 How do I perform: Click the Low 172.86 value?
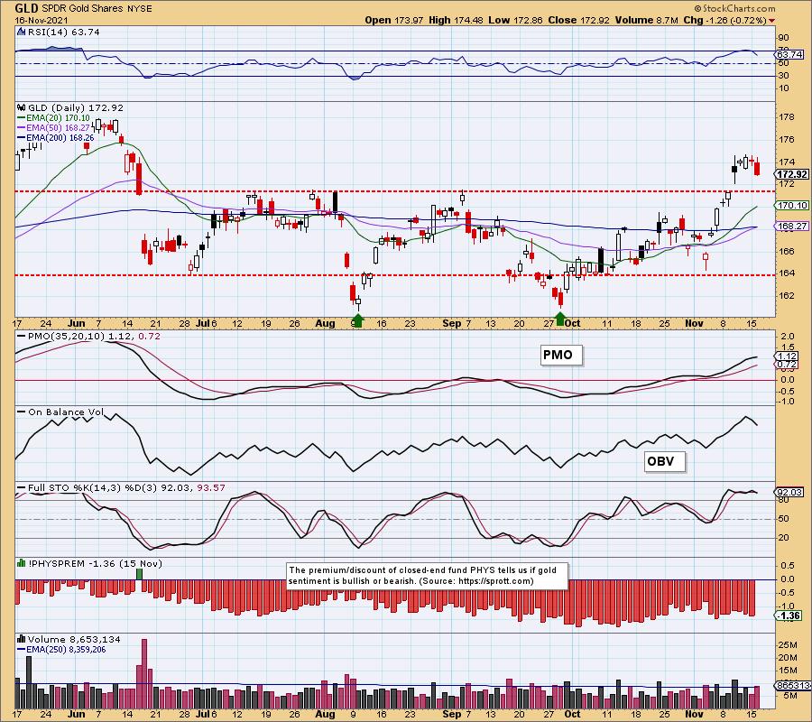[x=515, y=20]
